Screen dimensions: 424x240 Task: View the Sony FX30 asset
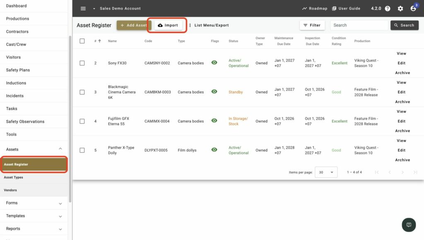tap(401, 53)
